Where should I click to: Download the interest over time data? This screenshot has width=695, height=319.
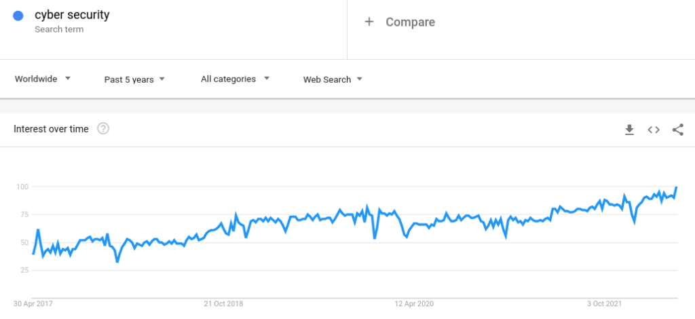(x=629, y=130)
